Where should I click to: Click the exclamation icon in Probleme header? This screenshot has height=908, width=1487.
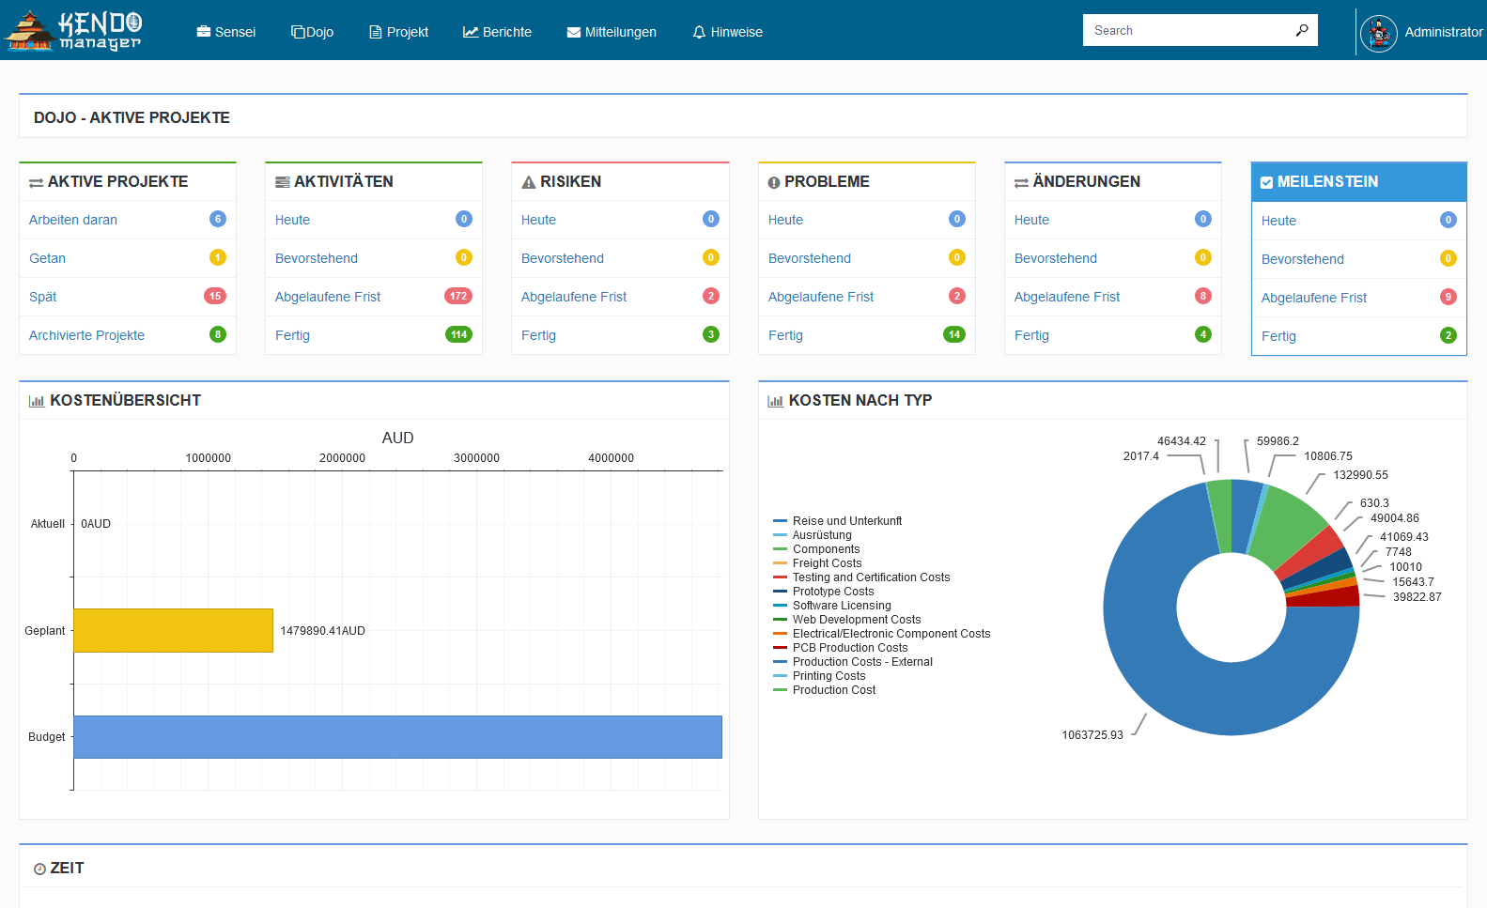point(774,183)
